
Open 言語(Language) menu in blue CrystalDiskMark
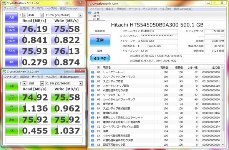coord(69,8)
